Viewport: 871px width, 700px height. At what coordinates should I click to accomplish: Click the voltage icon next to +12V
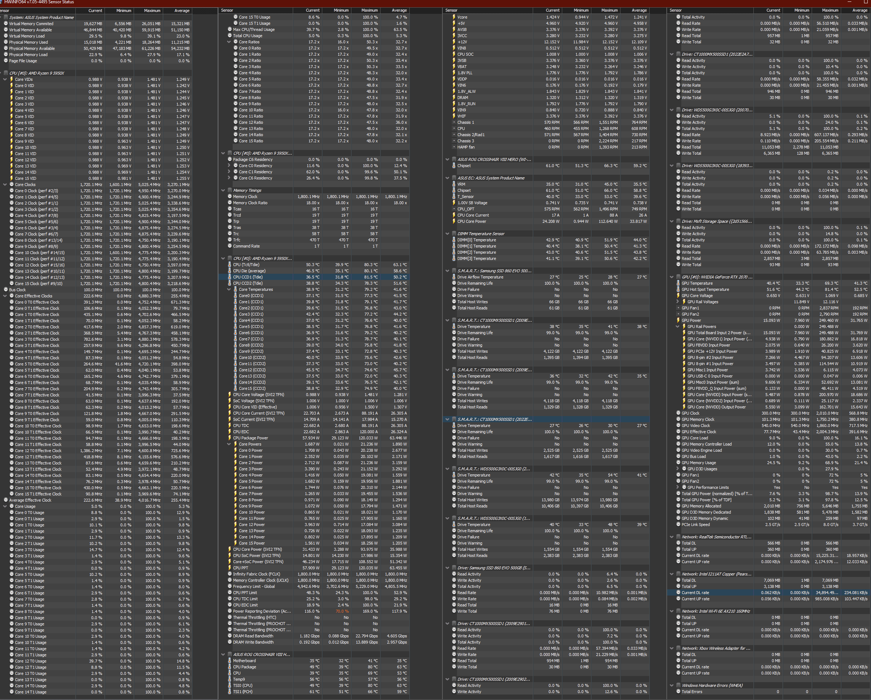coord(454,42)
